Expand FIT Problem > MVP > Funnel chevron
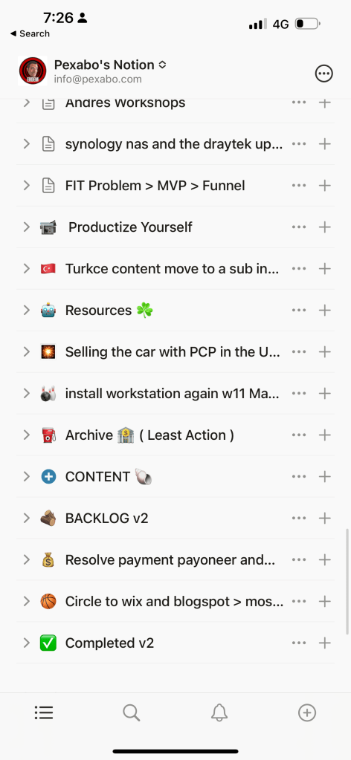 pyautogui.click(x=27, y=185)
